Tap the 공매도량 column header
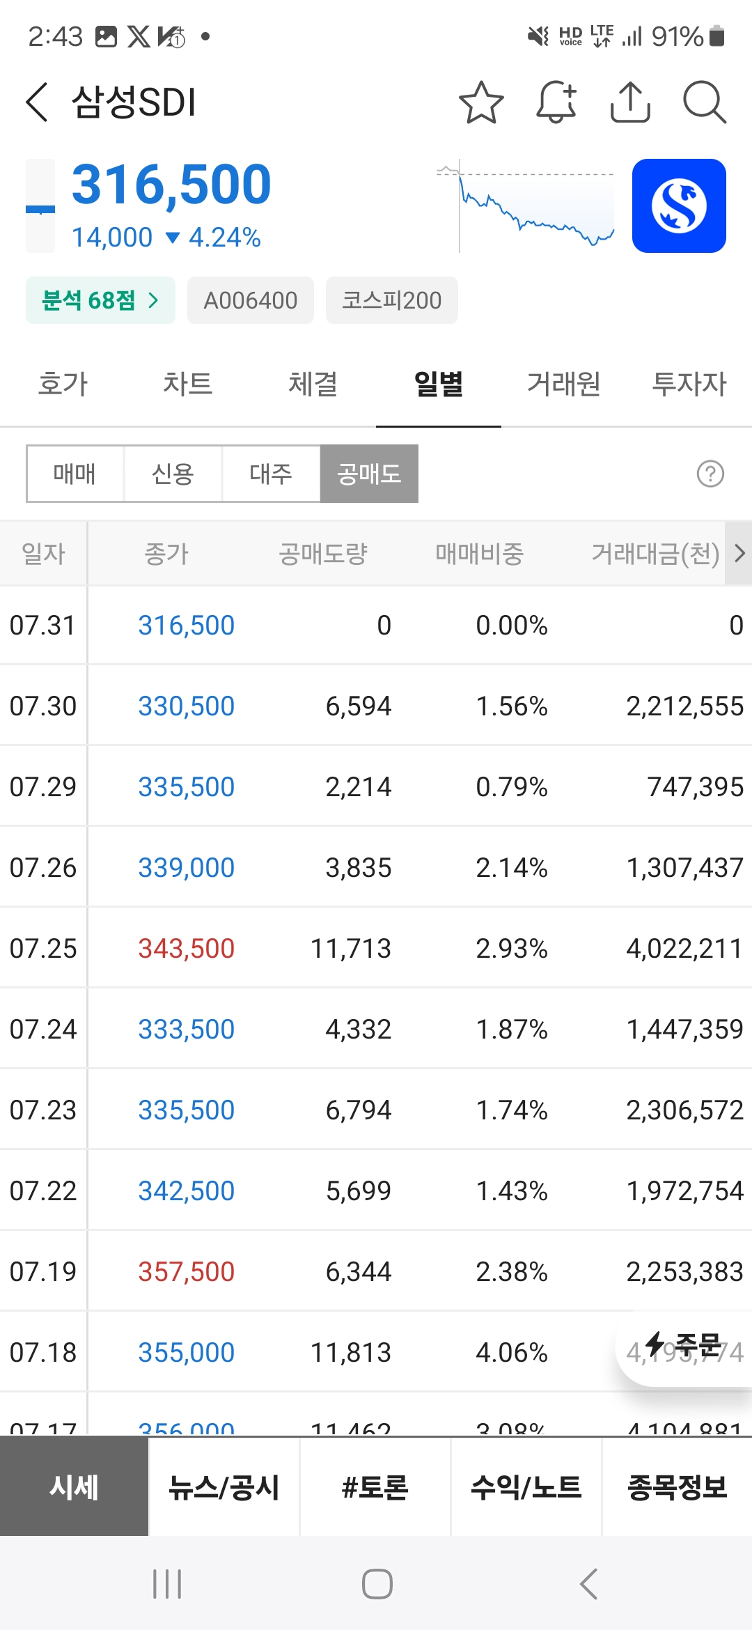 point(323,554)
